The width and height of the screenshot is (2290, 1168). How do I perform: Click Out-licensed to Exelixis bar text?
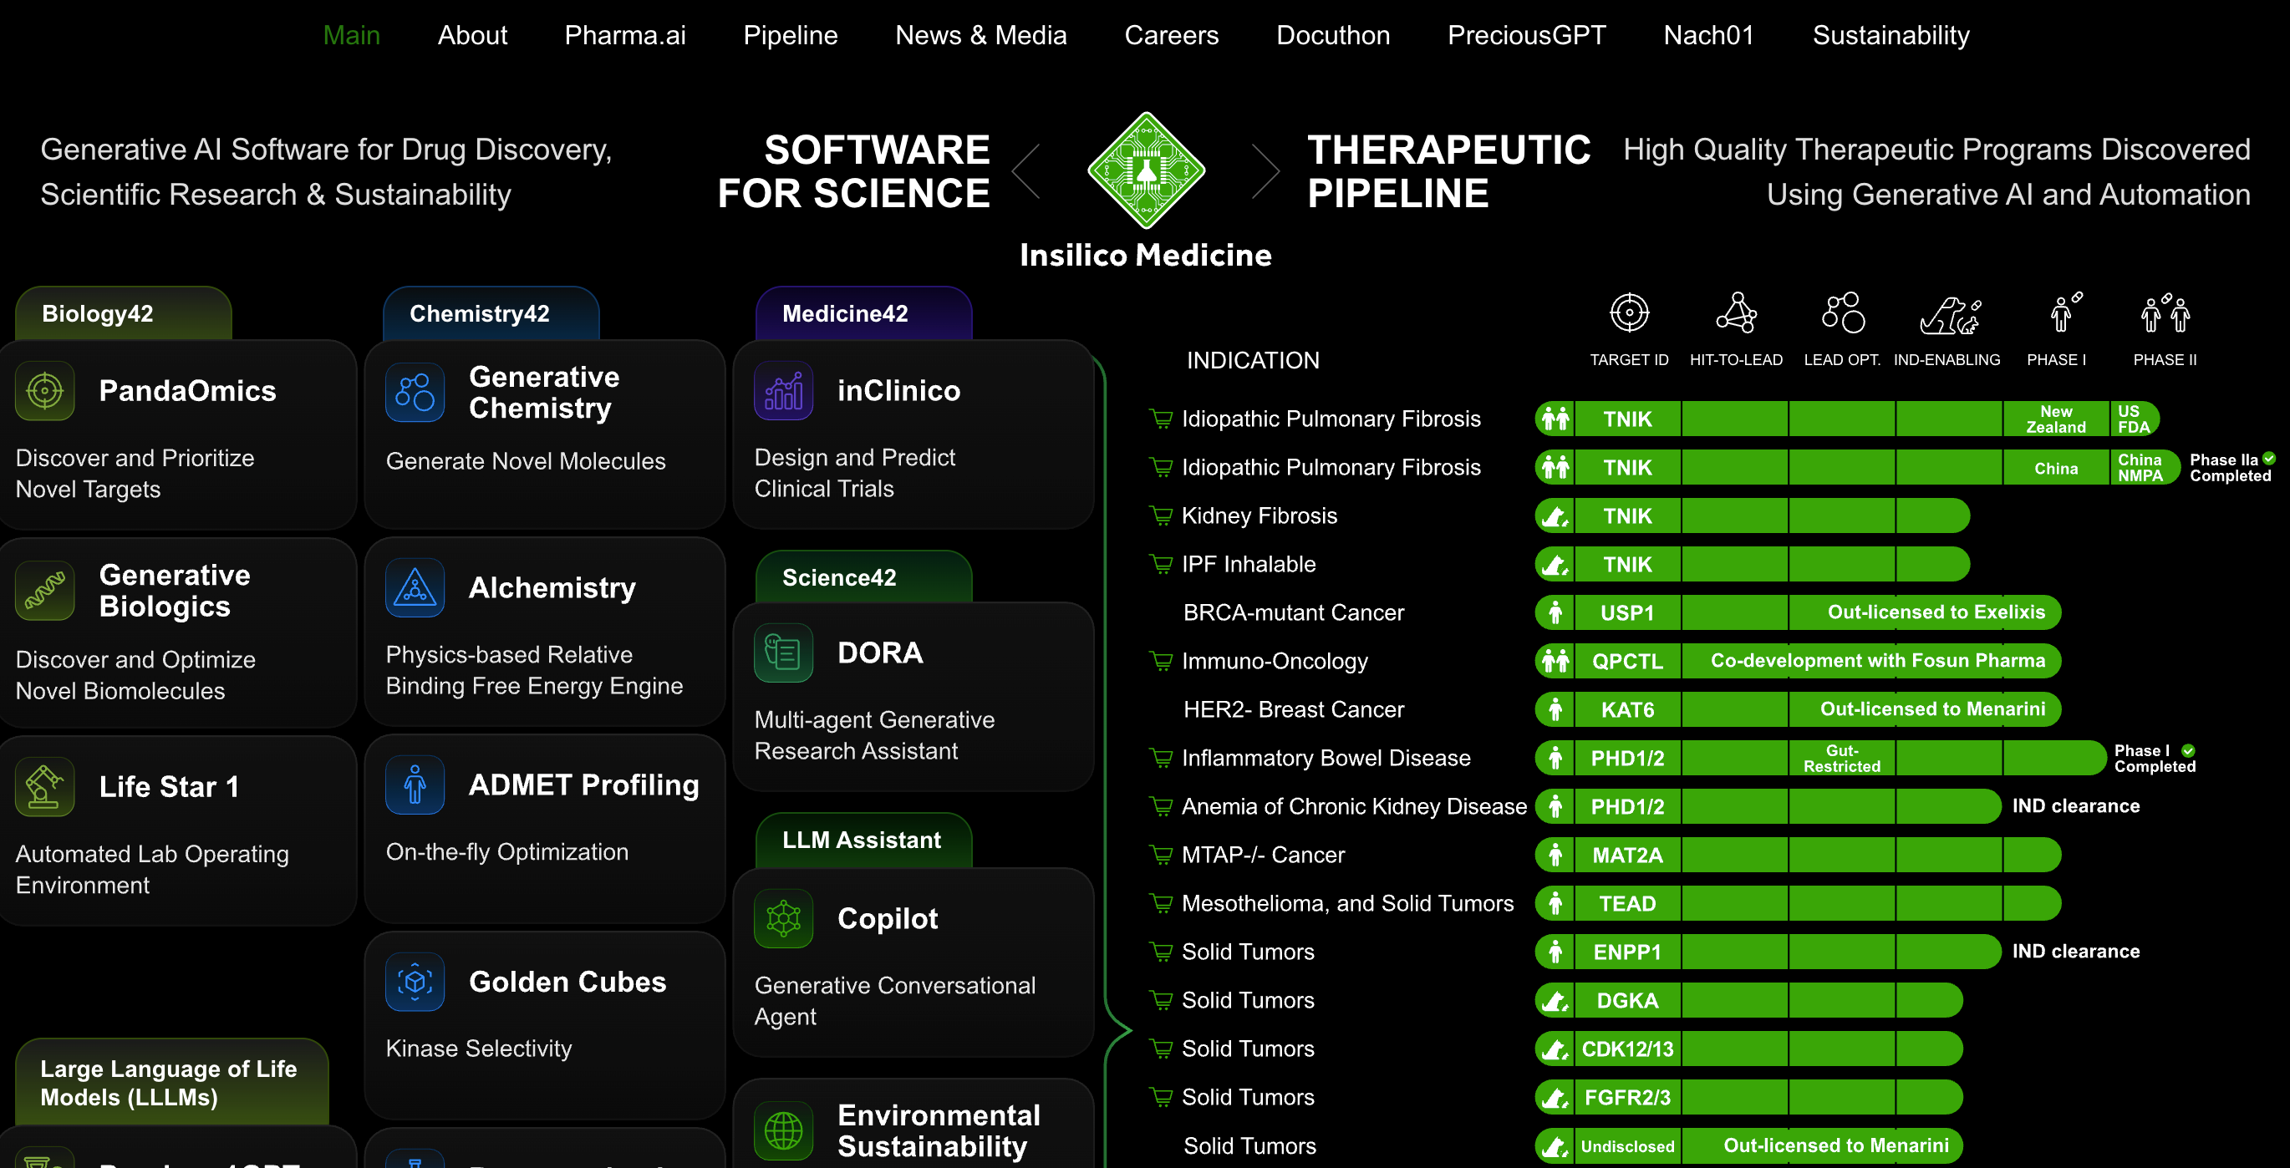pos(1936,612)
